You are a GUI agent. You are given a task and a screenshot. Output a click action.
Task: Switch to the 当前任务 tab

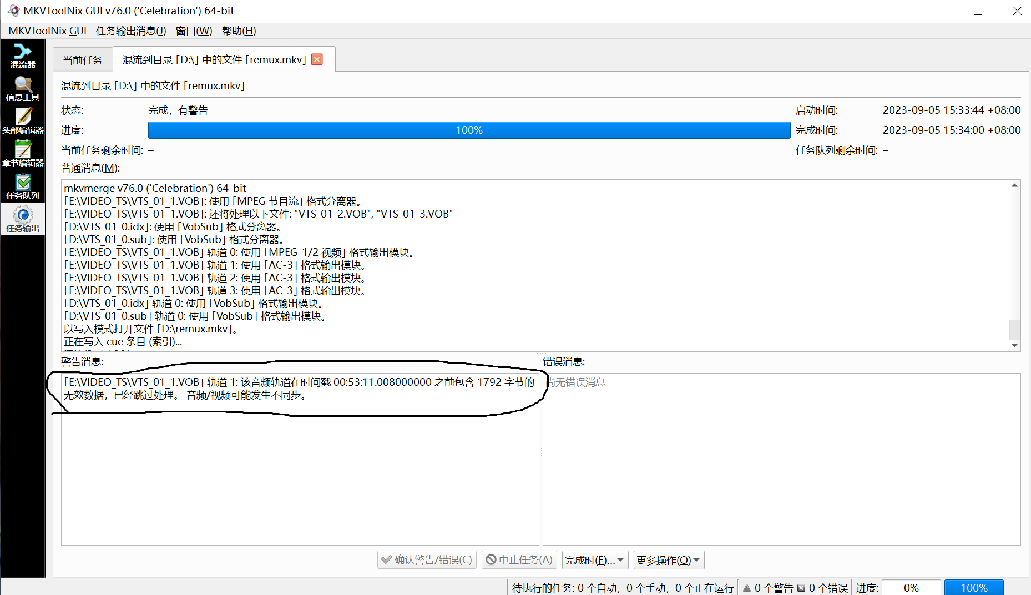pos(83,60)
